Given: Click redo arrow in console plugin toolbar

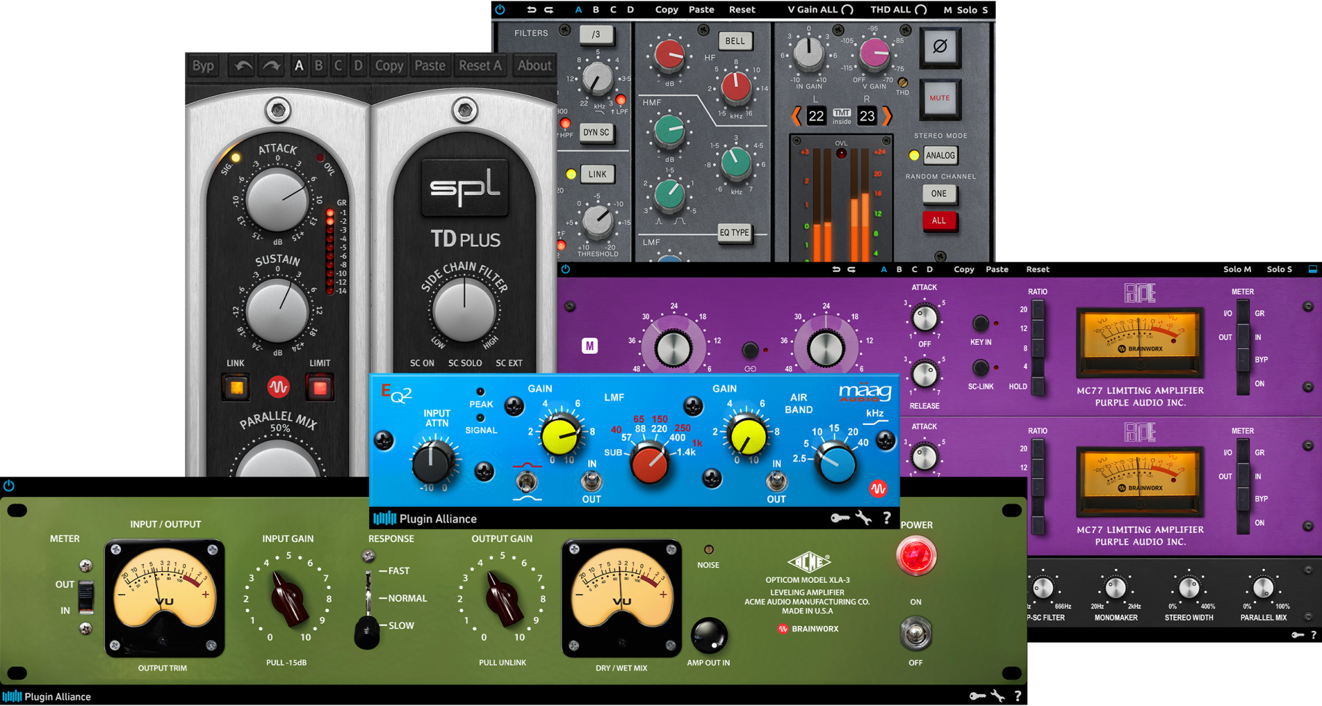Looking at the screenshot, I should click(549, 10).
